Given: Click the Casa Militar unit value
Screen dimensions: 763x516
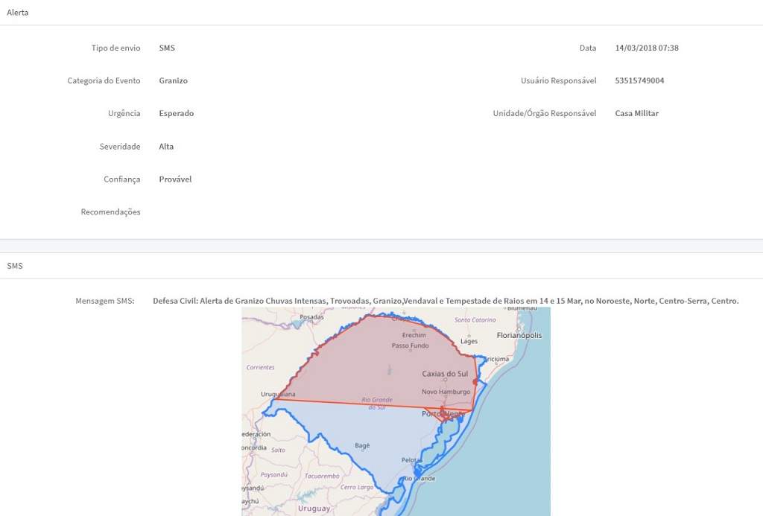Looking at the screenshot, I should tap(636, 113).
